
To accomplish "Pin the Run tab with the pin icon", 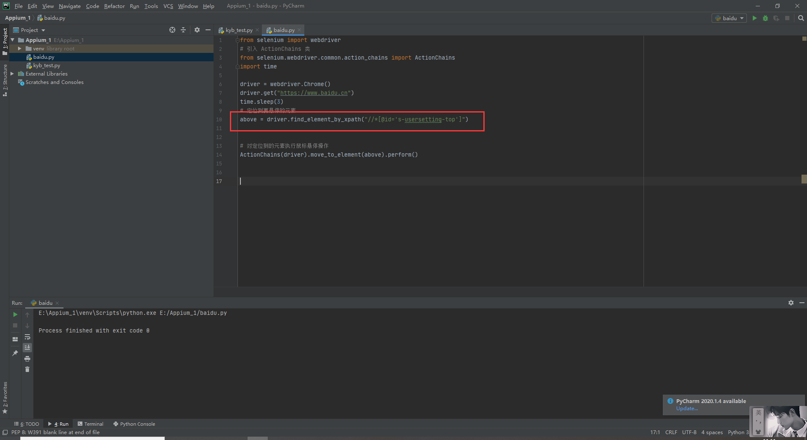I will click(15, 353).
